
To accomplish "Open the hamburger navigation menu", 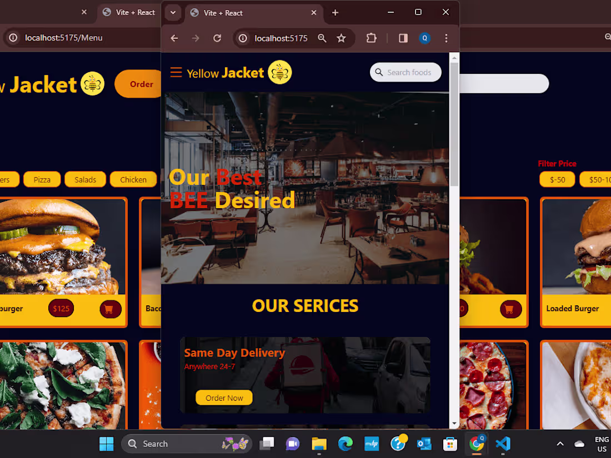I will 176,72.
